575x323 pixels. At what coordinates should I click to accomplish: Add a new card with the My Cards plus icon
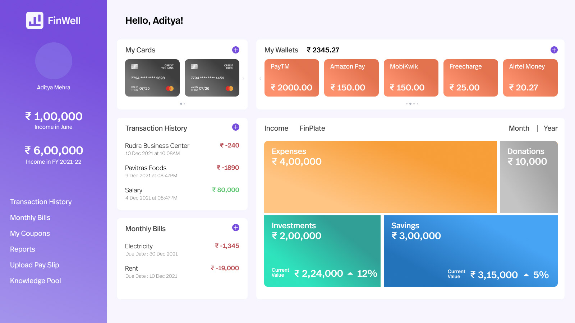236,50
